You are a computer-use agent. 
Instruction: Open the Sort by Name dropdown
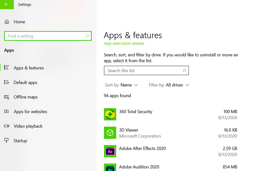[x=122, y=85]
